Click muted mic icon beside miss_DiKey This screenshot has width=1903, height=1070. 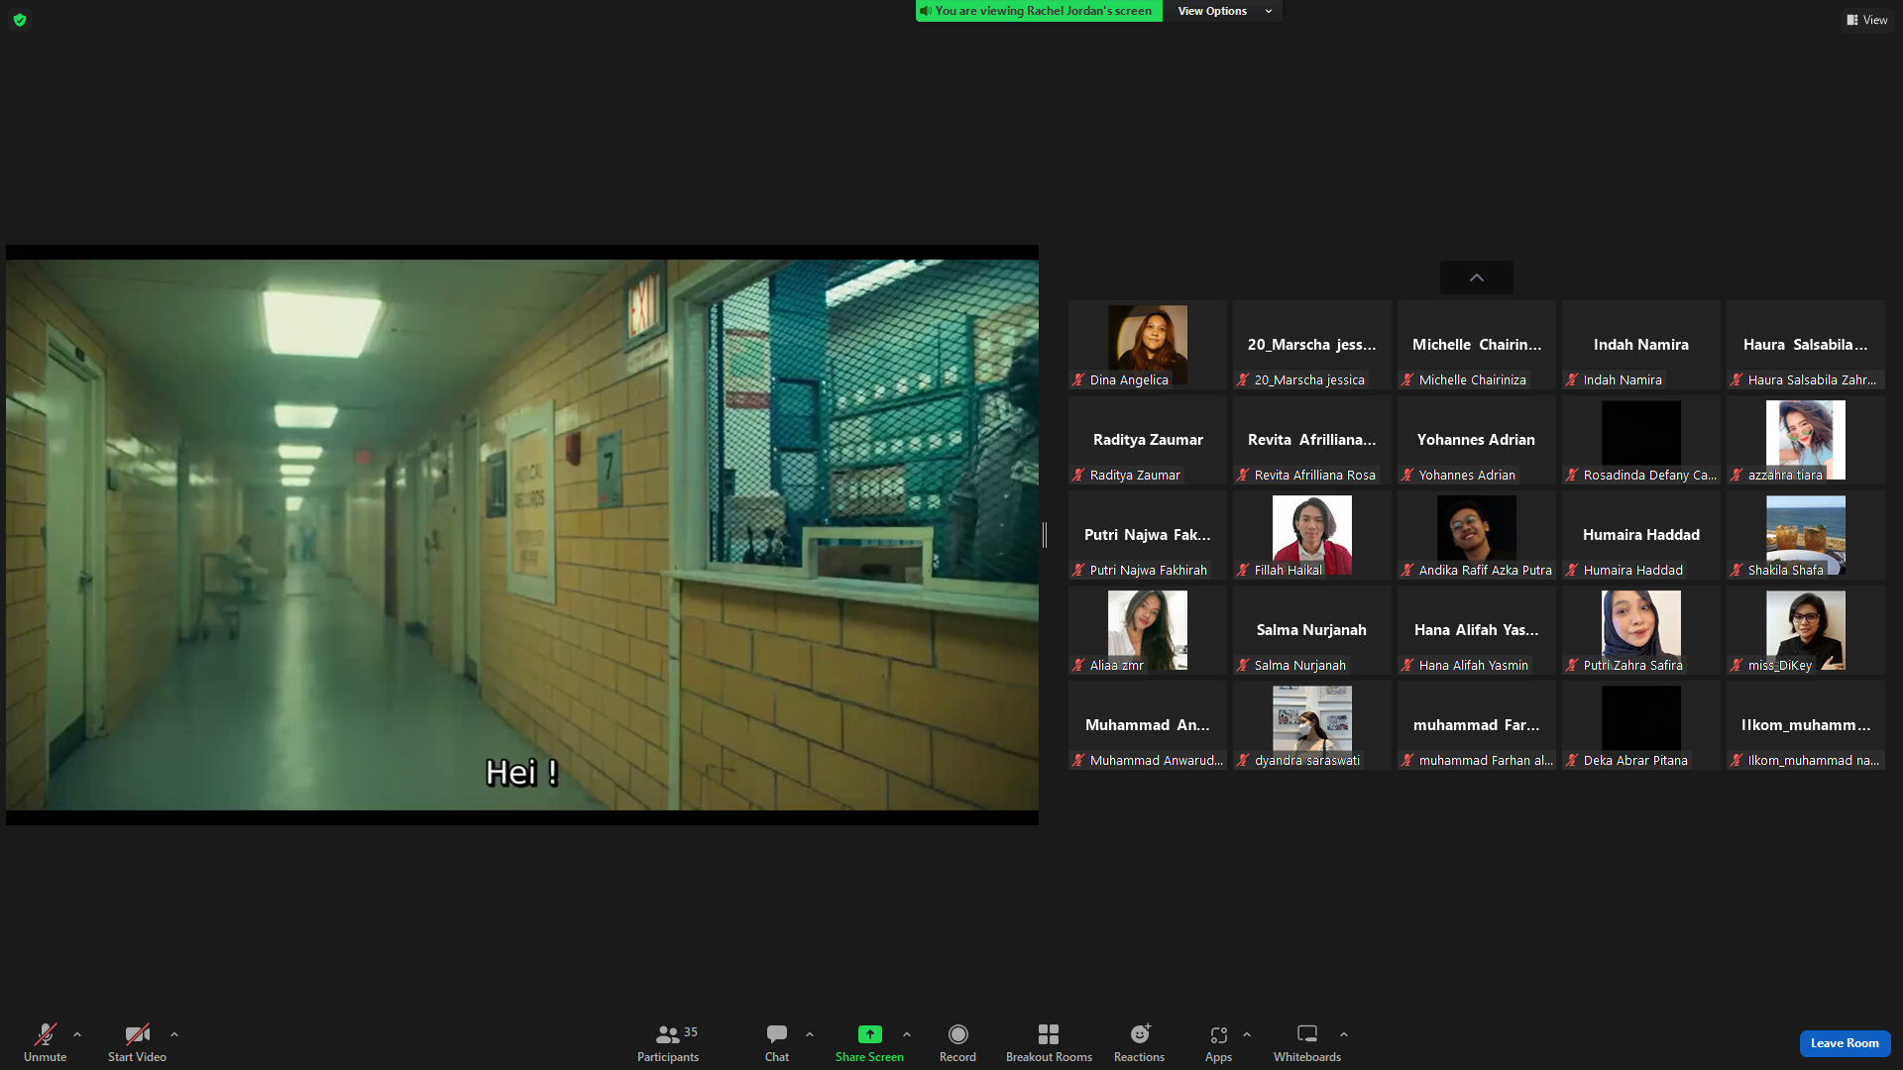(x=1736, y=666)
